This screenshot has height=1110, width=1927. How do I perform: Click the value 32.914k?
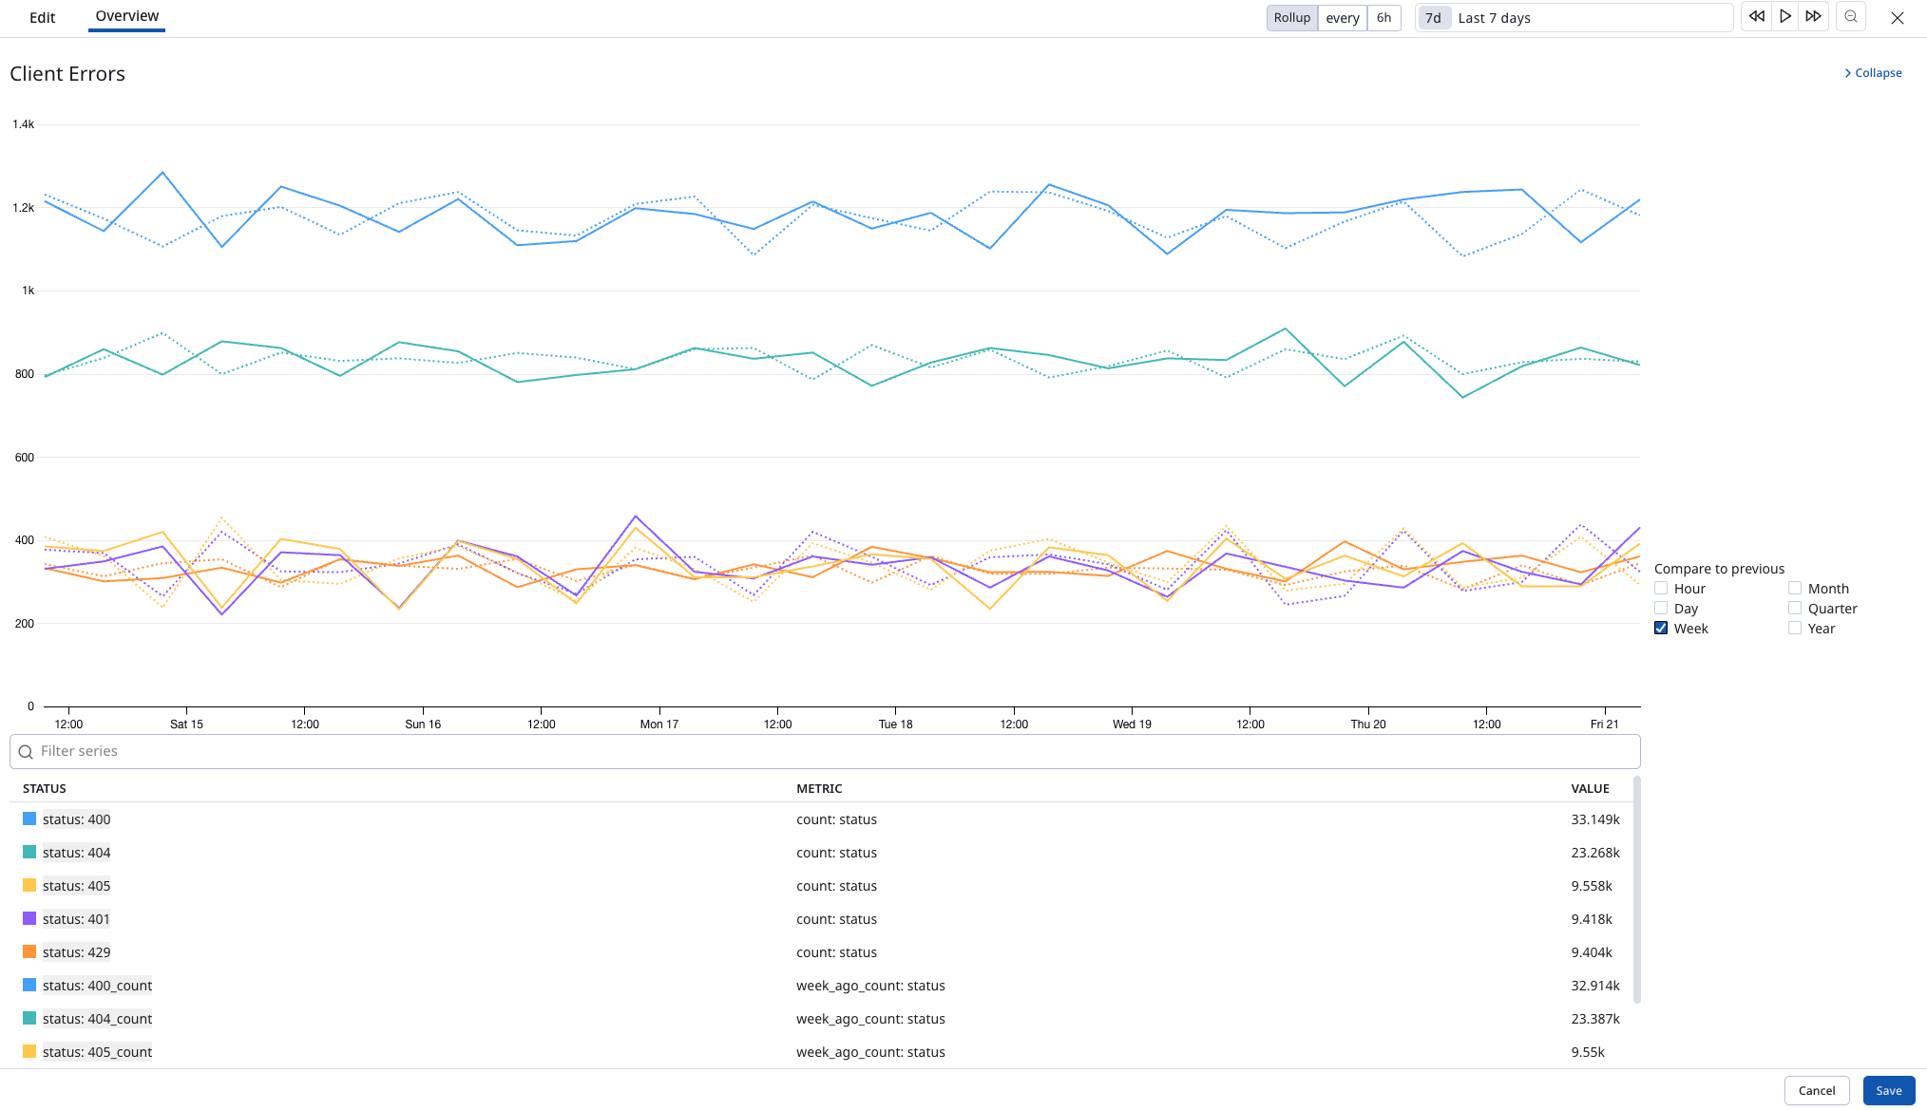(x=1595, y=986)
